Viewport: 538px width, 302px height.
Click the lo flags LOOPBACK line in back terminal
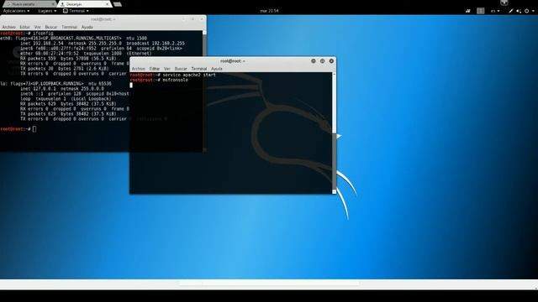55,84
